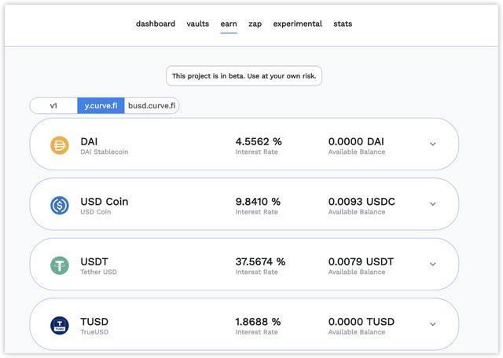The height and width of the screenshot is (358, 503).
Task: Select the v1 toggle option
Action: [x=53, y=105]
